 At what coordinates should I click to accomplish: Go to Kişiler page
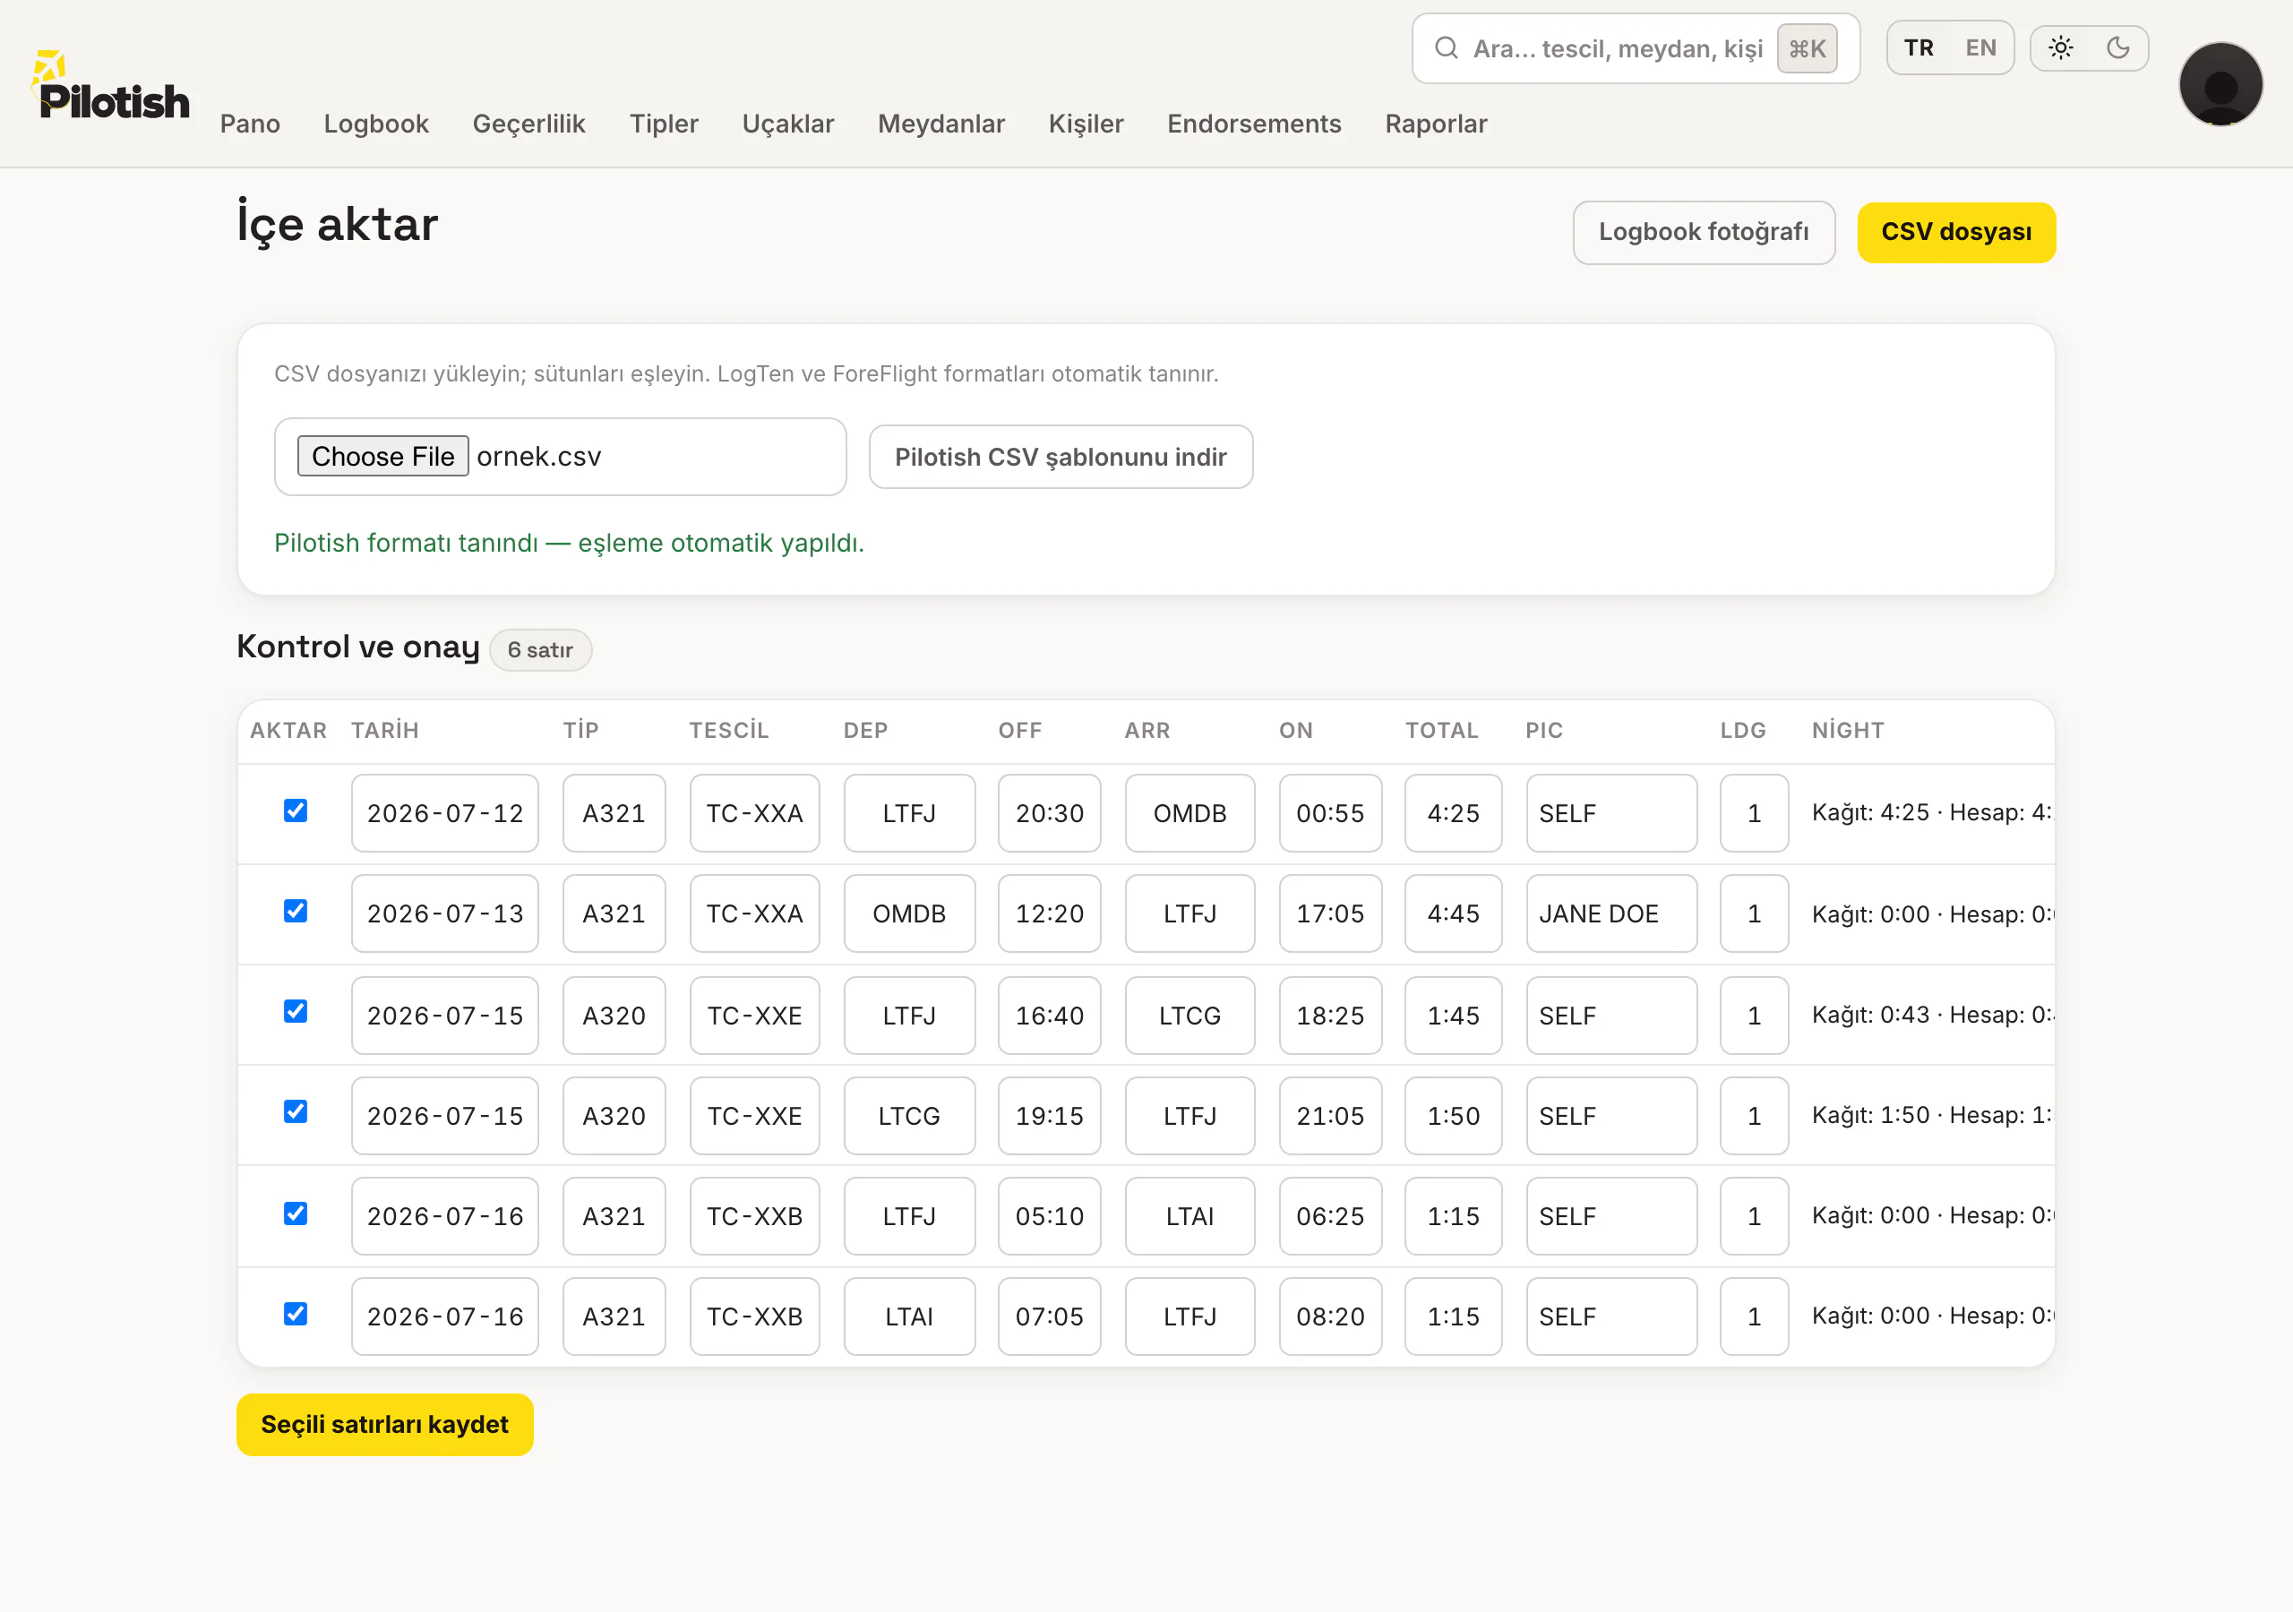1086,124
